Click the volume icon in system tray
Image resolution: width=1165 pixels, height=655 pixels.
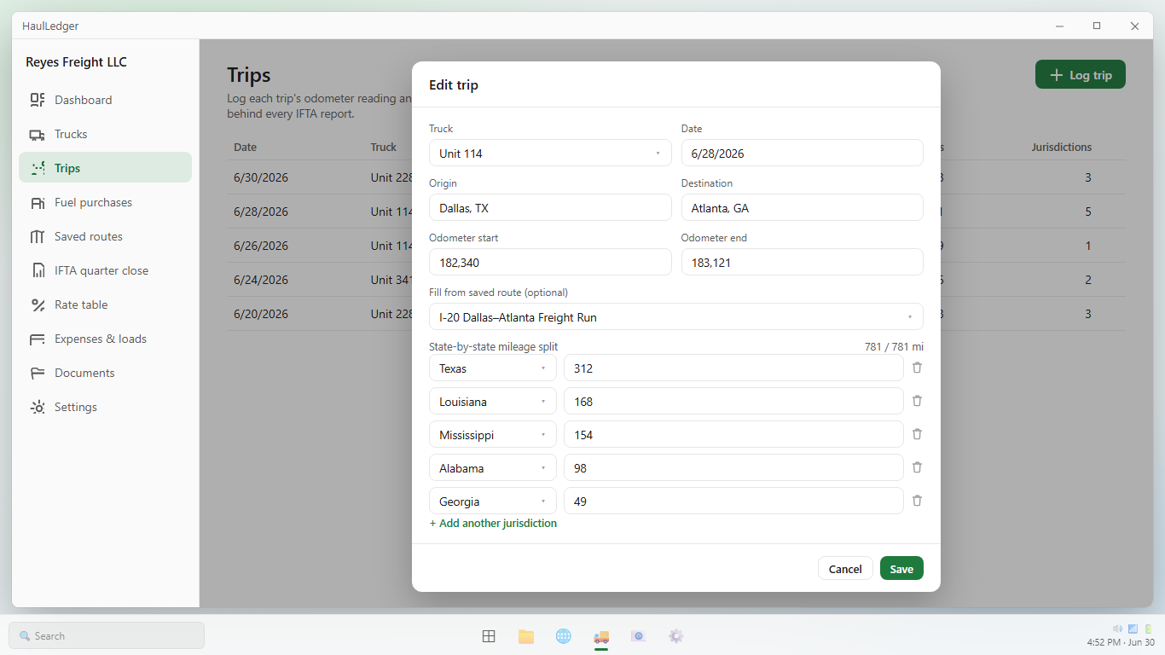click(1117, 629)
